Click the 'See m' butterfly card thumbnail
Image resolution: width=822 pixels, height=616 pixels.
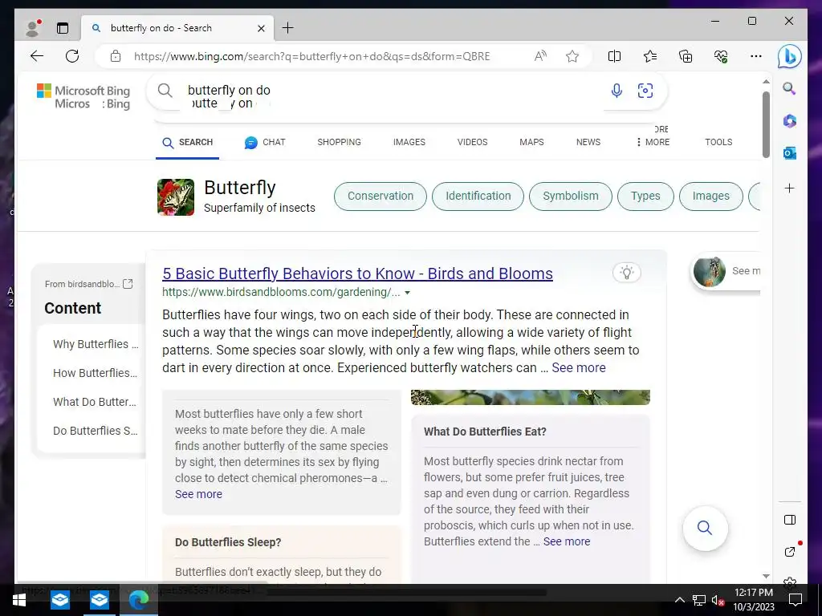pyautogui.click(x=710, y=272)
